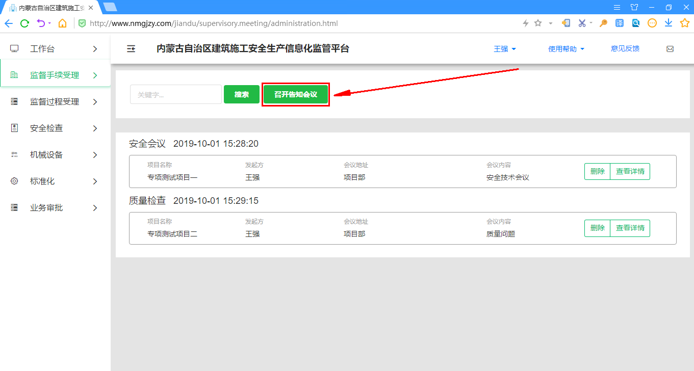Close the 内蒙古自治区建筑施工 browser tab
694x371 pixels.
click(x=91, y=8)
